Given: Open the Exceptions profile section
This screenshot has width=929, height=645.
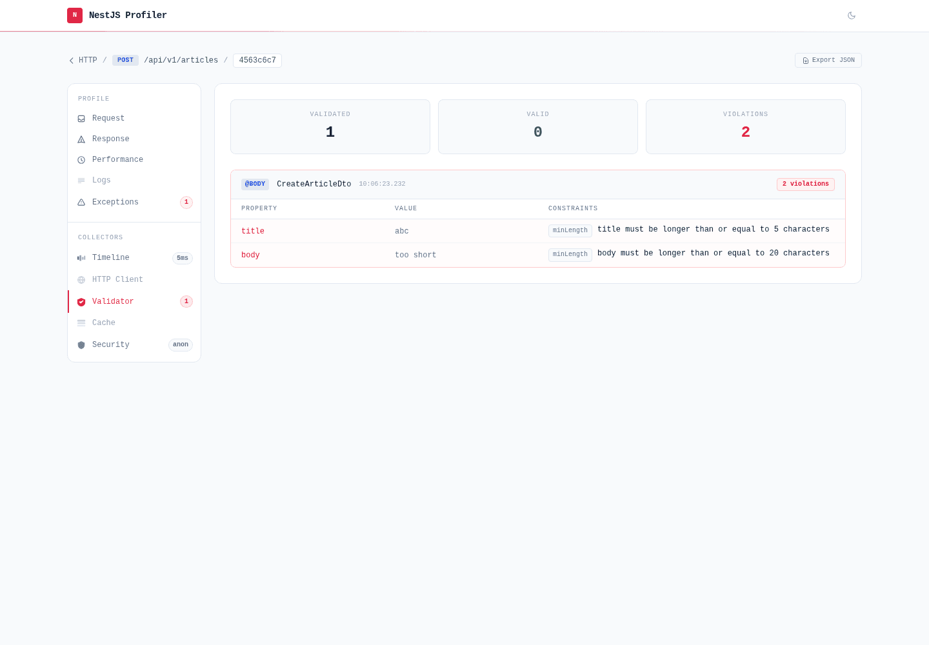Looking at the screenshot, I should [x=134, y=203].
